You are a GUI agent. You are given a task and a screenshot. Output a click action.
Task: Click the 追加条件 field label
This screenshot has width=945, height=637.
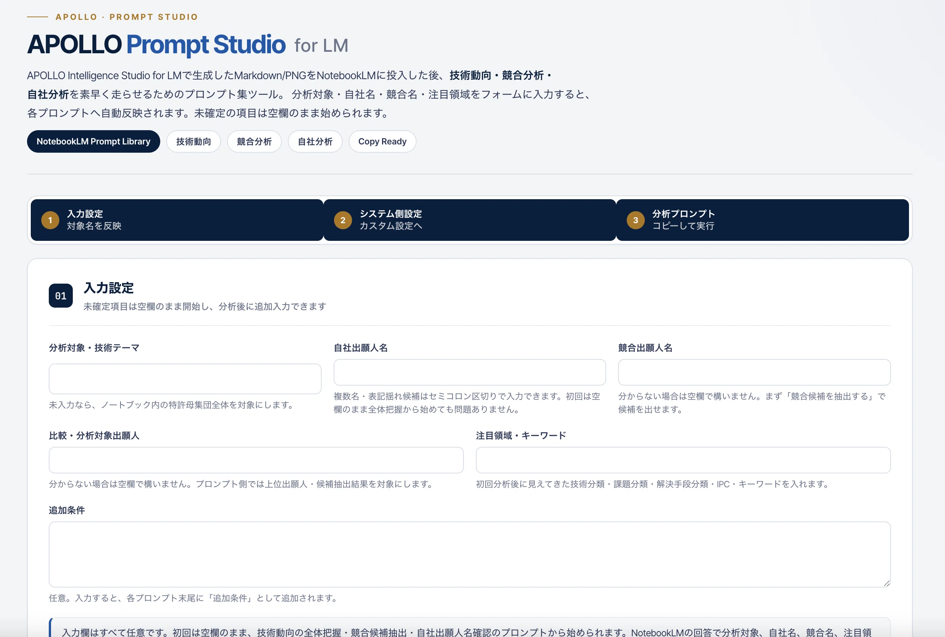[67, 510]
